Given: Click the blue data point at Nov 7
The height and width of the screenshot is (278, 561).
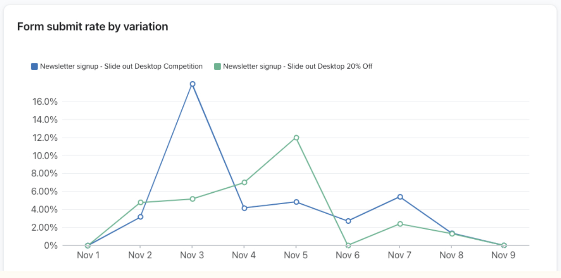Looking at the screenshot, I should click(x=399, y=197).
